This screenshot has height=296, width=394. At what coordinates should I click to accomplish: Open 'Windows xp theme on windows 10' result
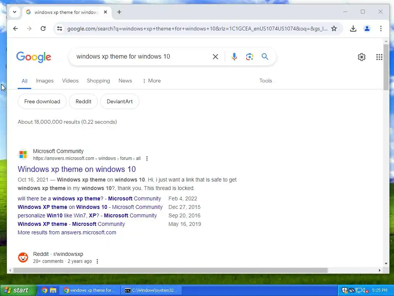point(77,169)
